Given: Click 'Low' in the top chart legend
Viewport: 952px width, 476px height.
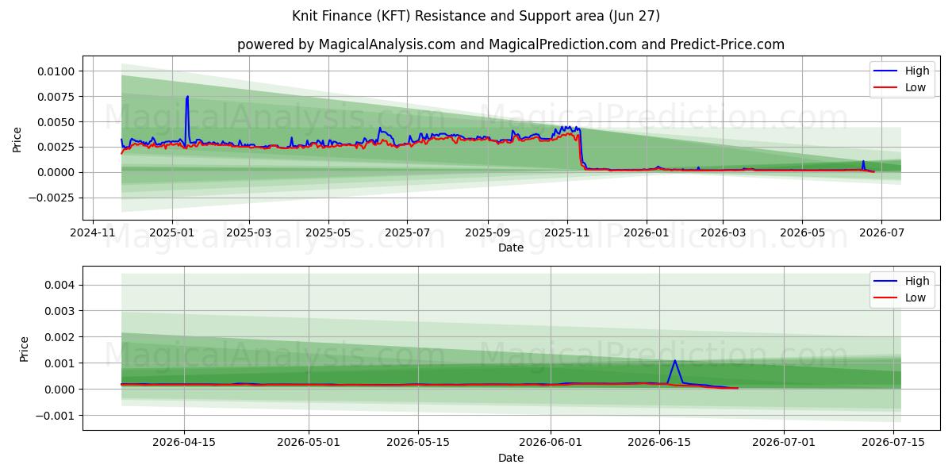Looking at the screenshot, I should [916, 87].
